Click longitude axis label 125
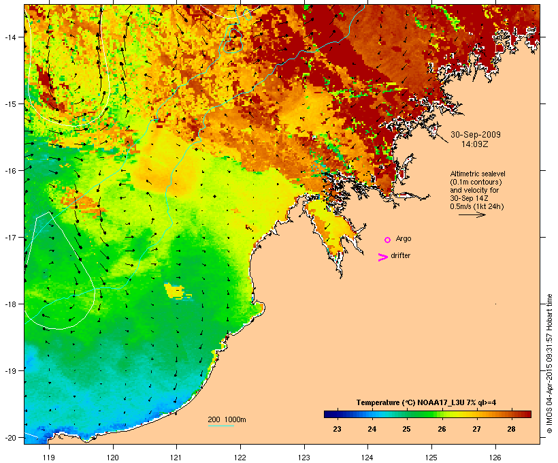This screenshot has width=558, height=463. pyautogui.click(x=431, y=458)
